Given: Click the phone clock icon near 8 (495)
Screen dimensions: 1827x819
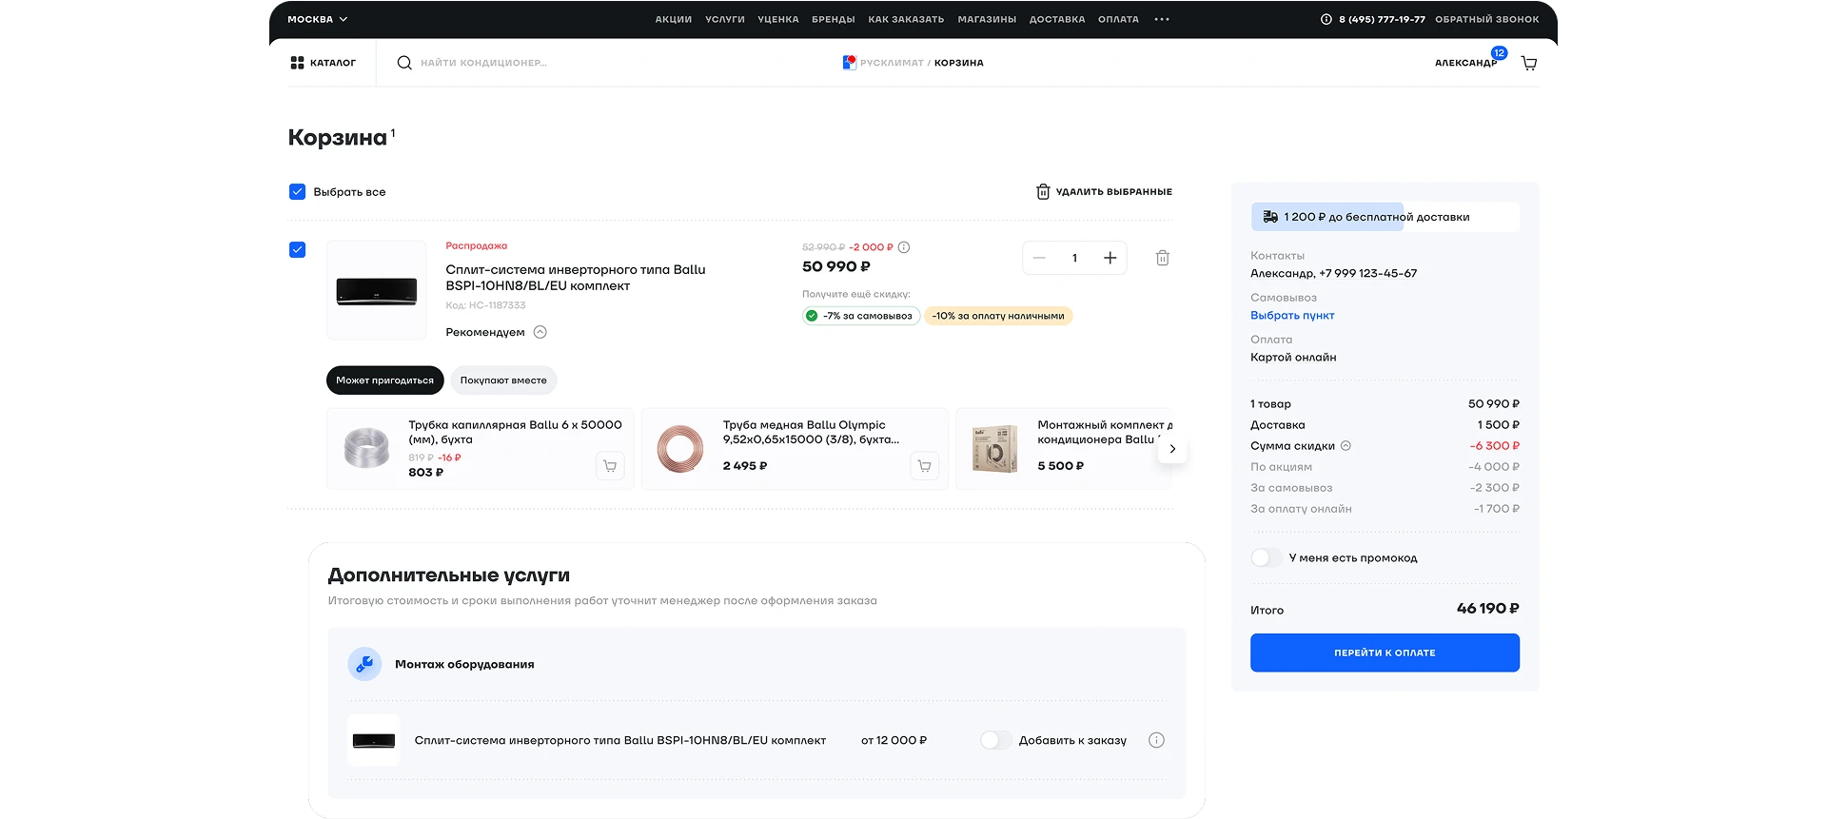Looking at the screenshot, I should 1326,19.
